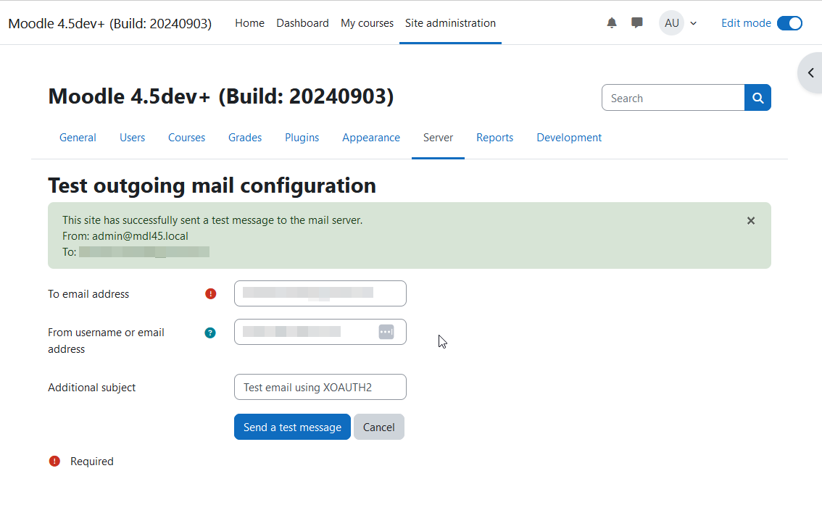Switch to the Grades tab
Viewport: 822px width, 505px height.
[245, 137]
